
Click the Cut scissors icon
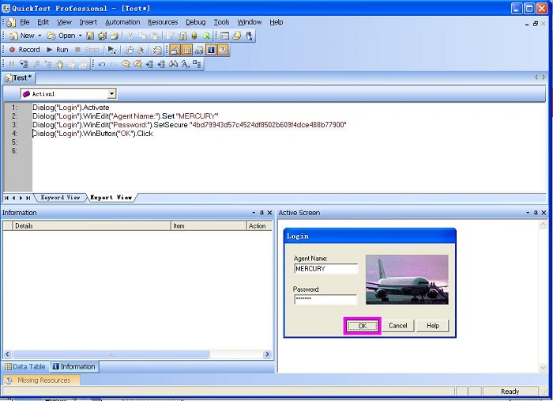pyautogui.click(x=130, y=36)
